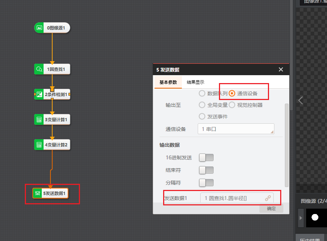Viewport: 327px width, 241px height.
Task: Select the 数据队列 radio button
Action: pyautogui.click(x=202, y=94)
